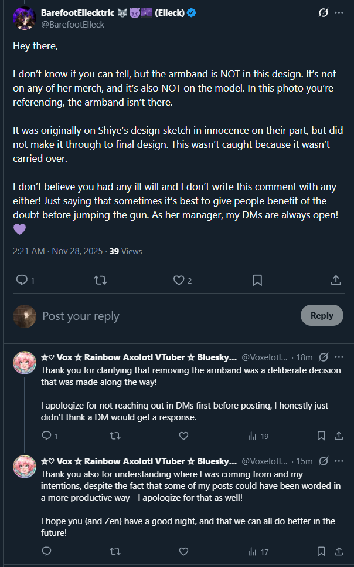Reply to BarefootElleck's main post
This screenshot has height=567, width=354.
pos(22,281)
